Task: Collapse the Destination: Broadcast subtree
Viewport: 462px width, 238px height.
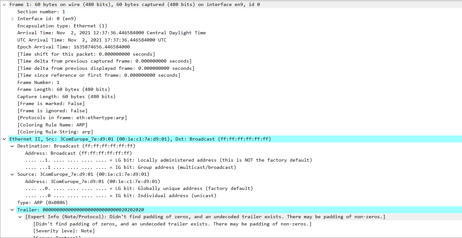Action: [12, 146]
